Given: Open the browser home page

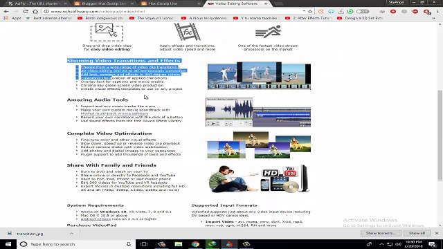Looking at the screenshot, I should (35, 11).
